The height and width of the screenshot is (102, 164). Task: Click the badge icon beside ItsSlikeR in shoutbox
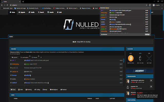pos(11,83)
